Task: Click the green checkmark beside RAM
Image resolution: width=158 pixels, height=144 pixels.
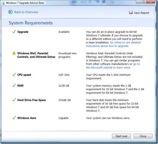Action: [14, 85]
